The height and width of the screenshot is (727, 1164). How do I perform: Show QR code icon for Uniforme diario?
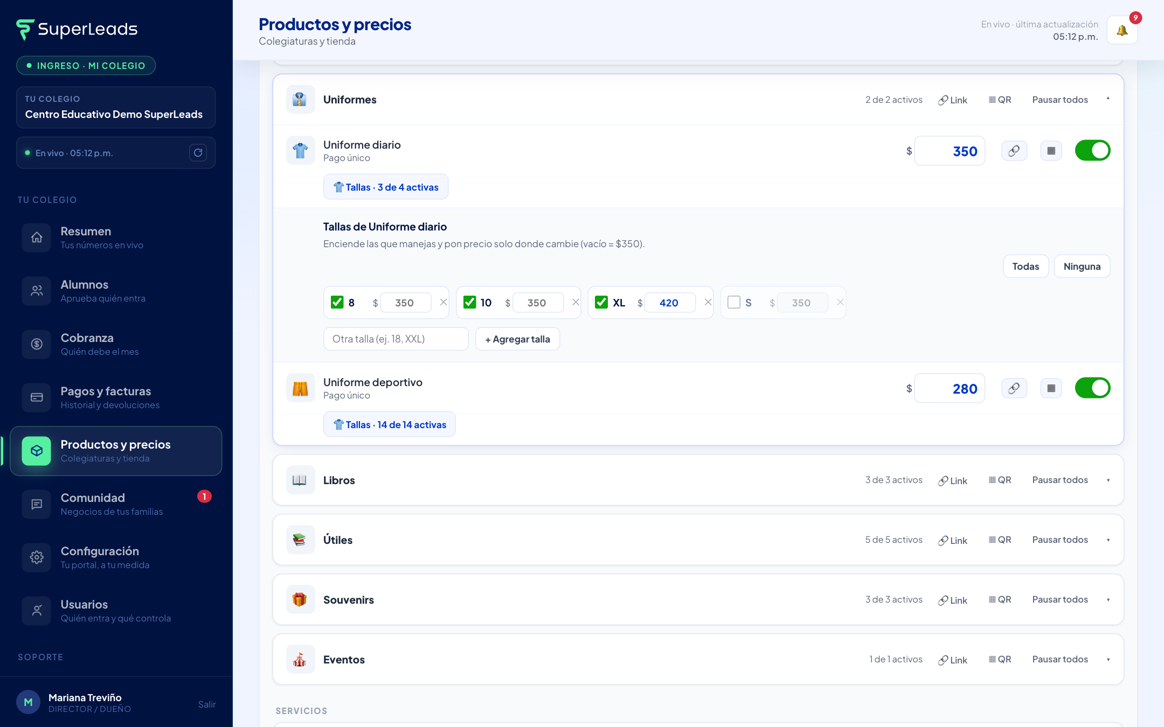(1051, 151)
